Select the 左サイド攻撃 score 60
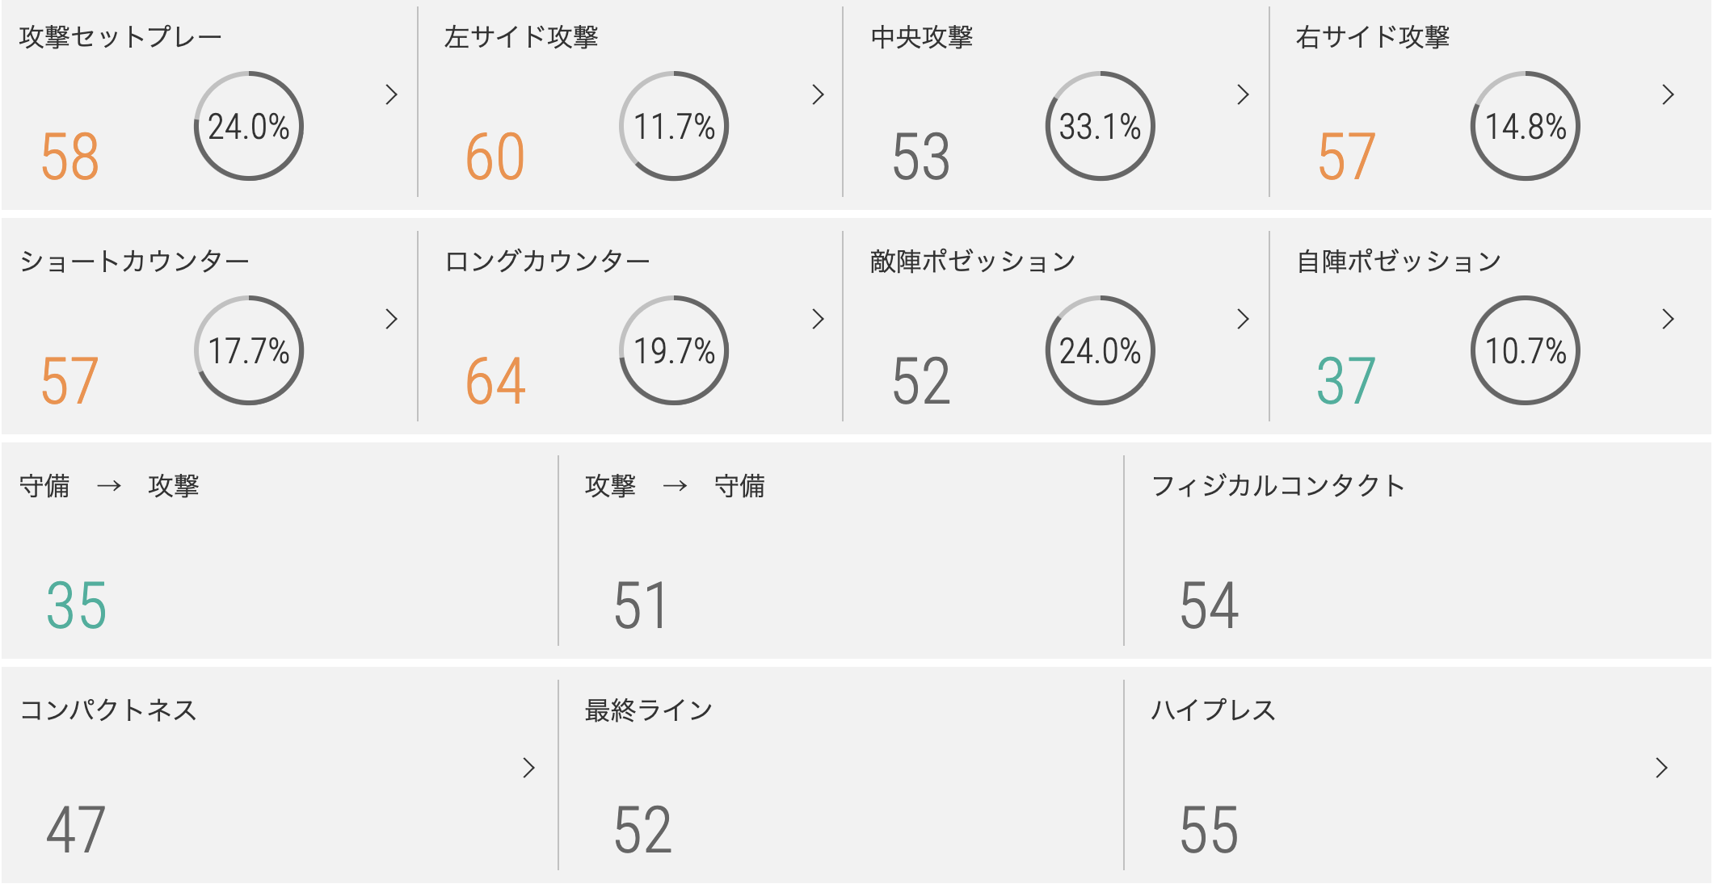This screenshot has height=888, width=1713. tap(495, 157)
